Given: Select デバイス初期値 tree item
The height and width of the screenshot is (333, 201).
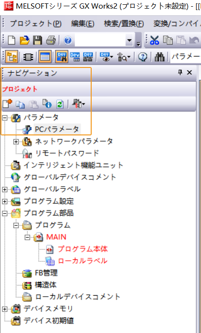Looking at the screenshot, I should coord(49,321).
